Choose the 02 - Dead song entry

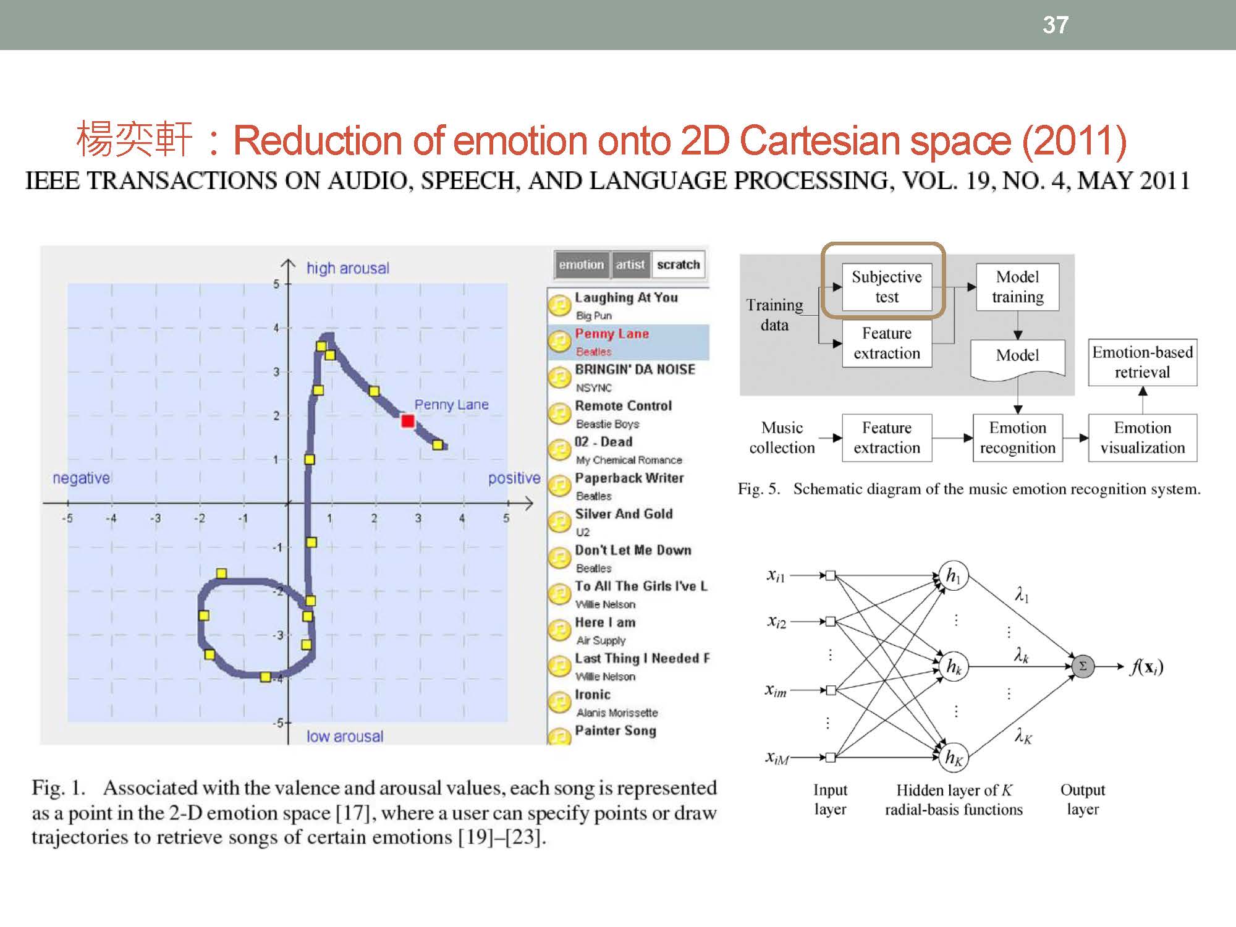603,442
